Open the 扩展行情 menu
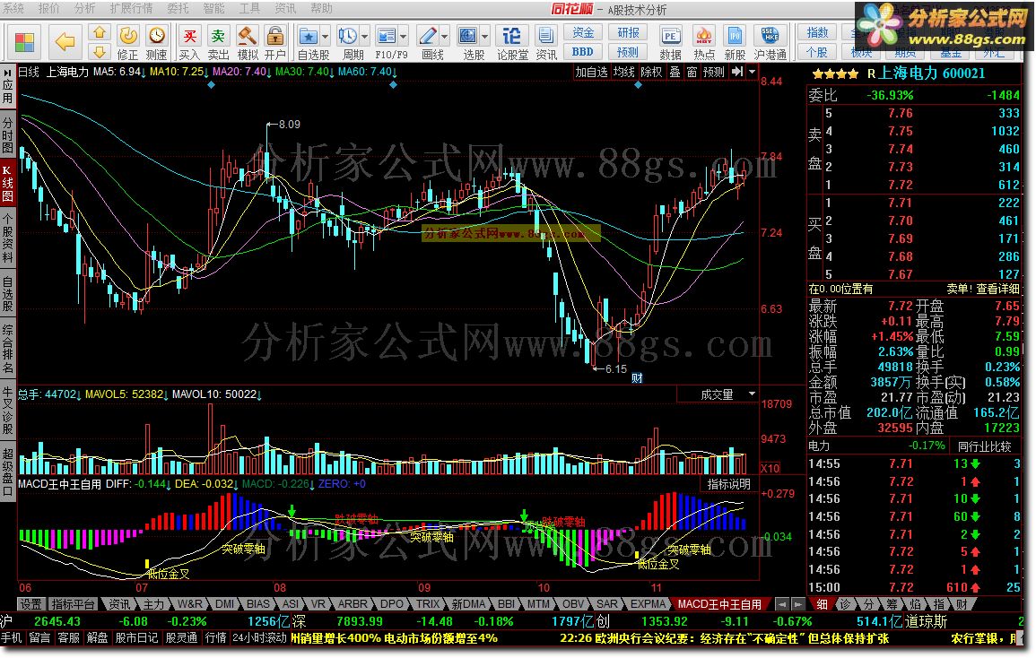 pos(131,8)
